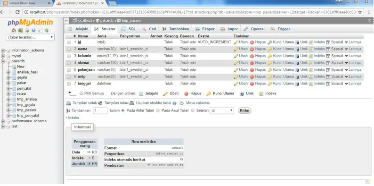The image size is (374, 186).
Task: Click the printer icon for Tampilan cetak
Action: tap(68, 103)
